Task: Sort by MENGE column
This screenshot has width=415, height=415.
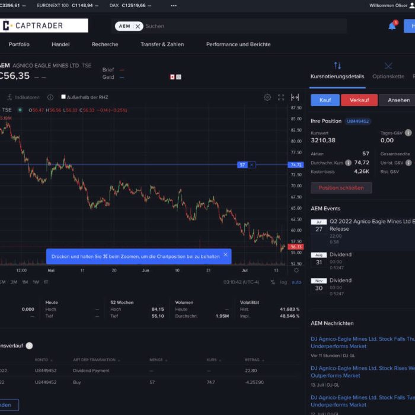Action: 158,360
